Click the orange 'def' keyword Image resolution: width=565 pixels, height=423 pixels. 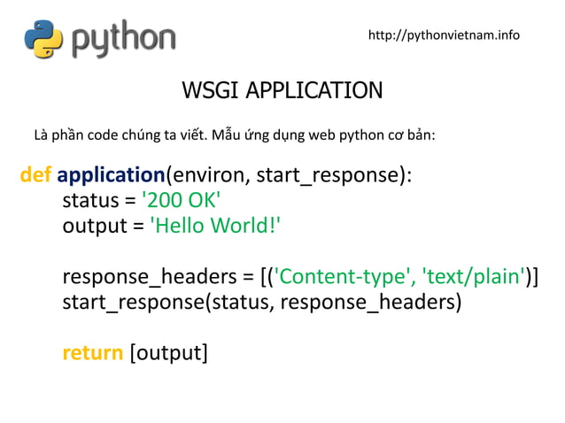point(36,174)
